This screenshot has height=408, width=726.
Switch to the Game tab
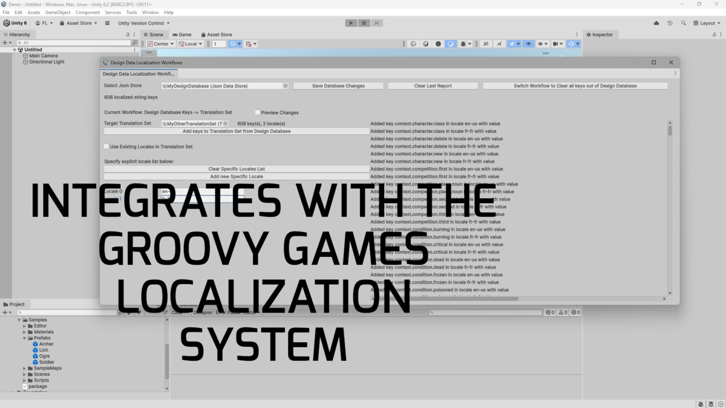point(182,34)
